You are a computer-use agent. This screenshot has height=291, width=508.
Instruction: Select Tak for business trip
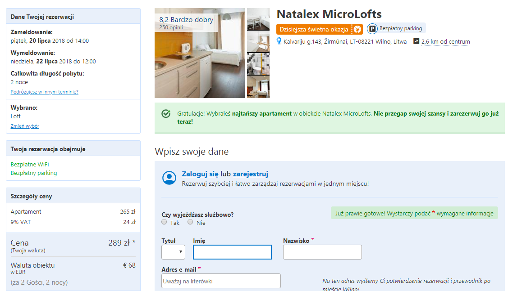[x=164, y=222]
